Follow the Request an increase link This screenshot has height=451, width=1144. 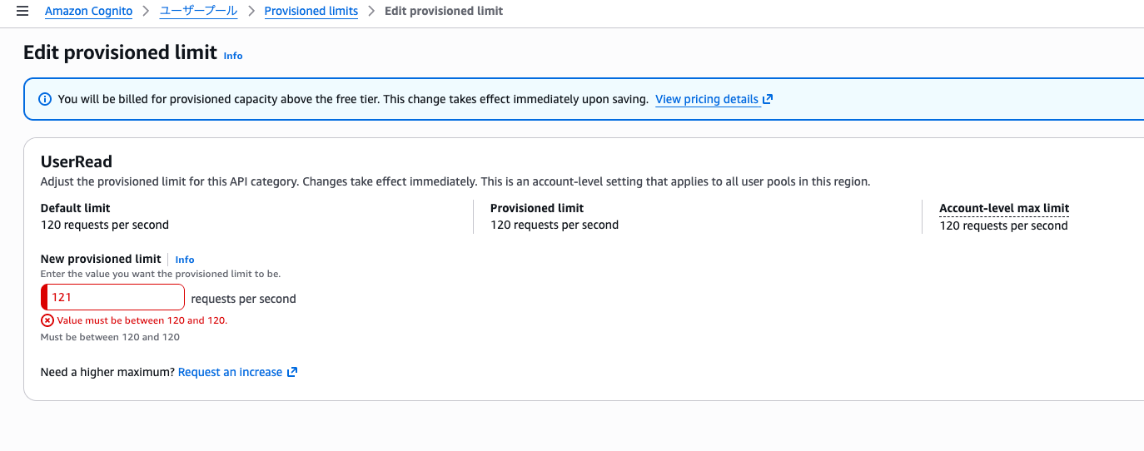(230, 372)
